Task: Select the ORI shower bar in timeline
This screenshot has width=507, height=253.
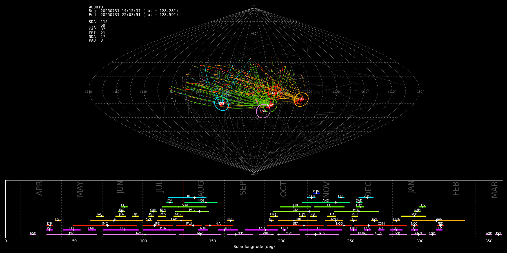Action: click(298, 221)
